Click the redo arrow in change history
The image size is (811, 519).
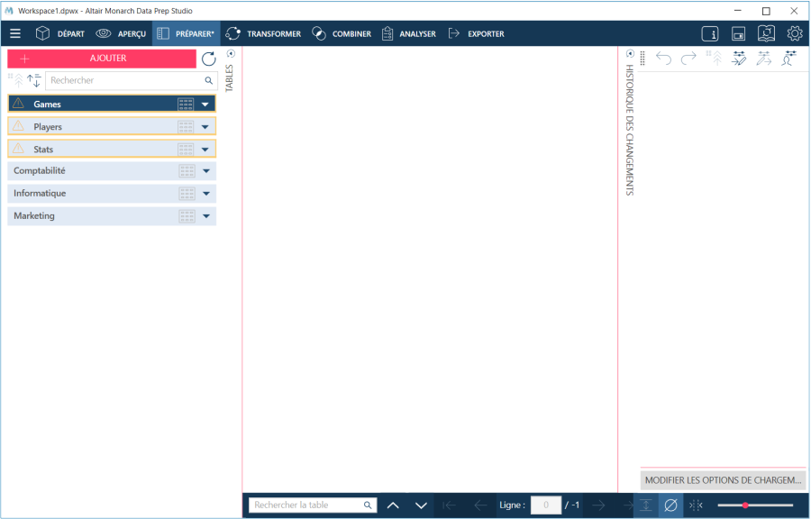point(688,59)
